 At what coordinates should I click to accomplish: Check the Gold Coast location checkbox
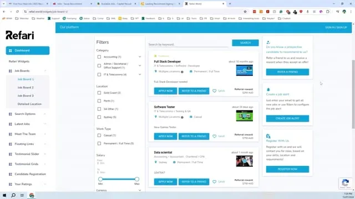pyautogui.click(x=99, y=93)
